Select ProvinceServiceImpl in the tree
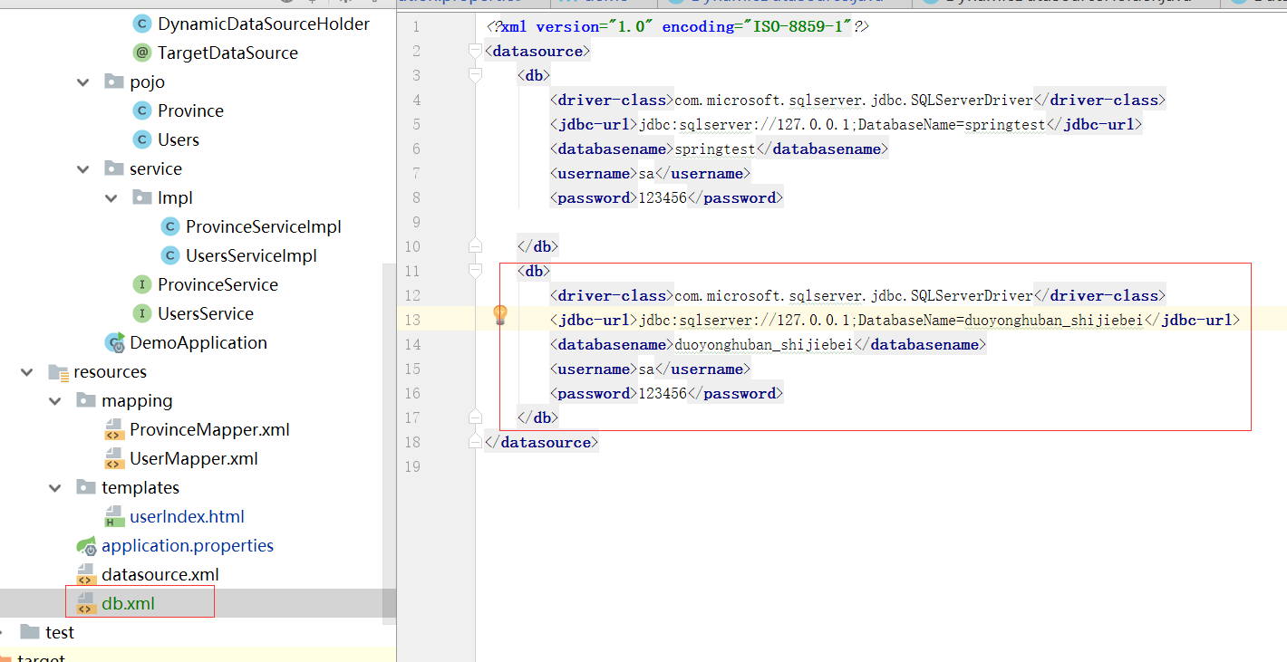The image size is (1287, 662). (264, 226)
